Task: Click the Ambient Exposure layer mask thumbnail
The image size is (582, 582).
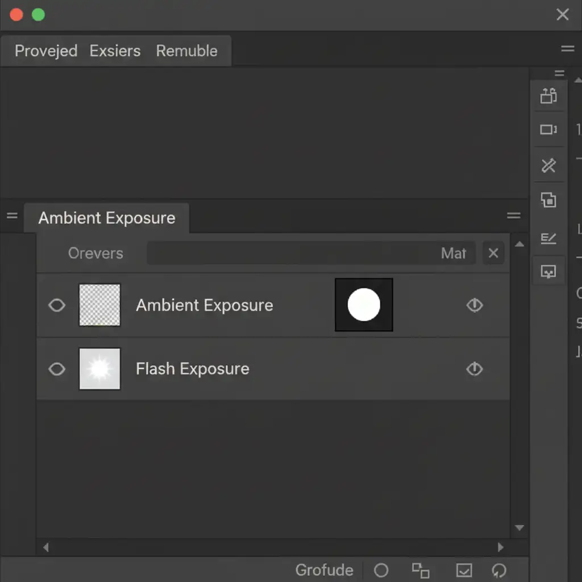Action: [x=364, y=305]
